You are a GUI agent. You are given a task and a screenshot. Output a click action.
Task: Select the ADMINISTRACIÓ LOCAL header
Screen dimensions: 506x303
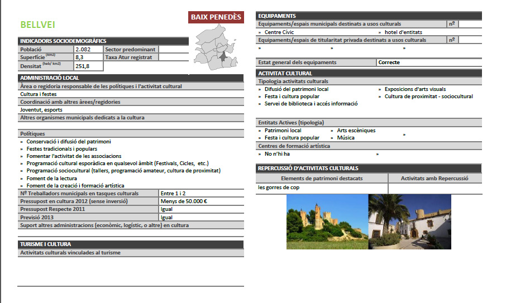[131, 78]
